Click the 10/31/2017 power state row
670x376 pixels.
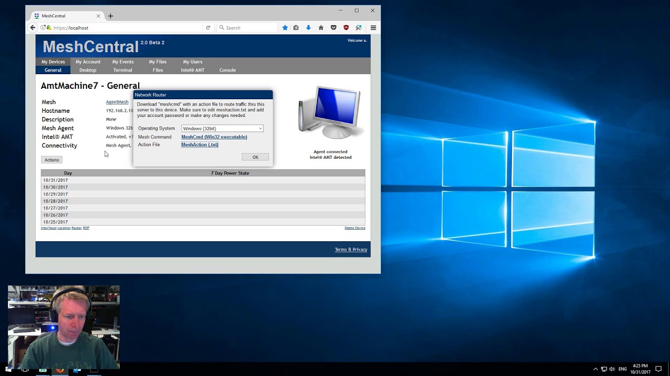pyautogui.click(x=203, y=180)
